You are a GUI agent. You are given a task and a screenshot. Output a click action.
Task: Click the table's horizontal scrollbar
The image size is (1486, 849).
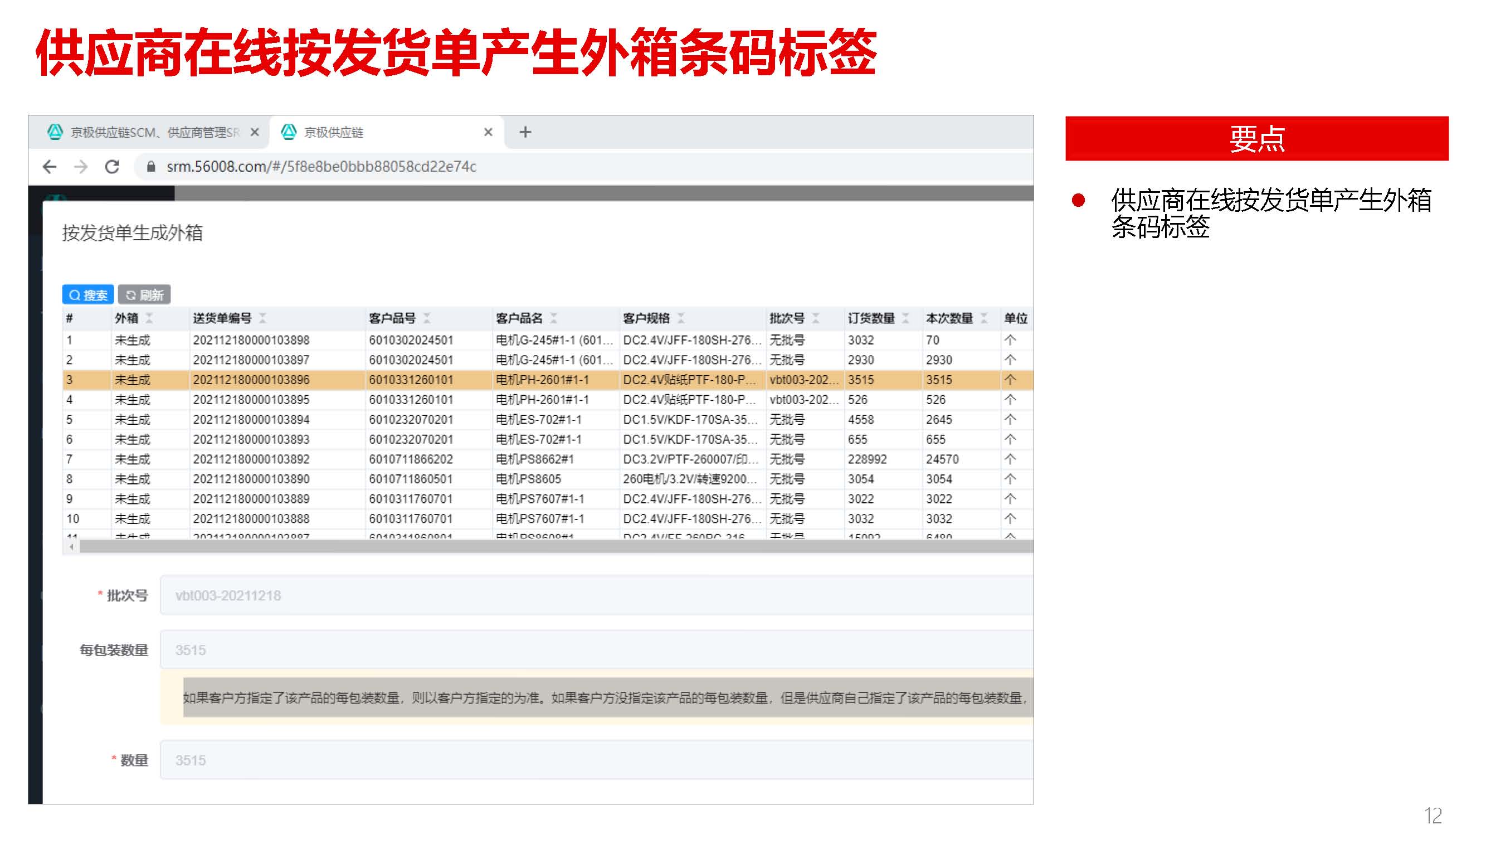pyautogui.click(x=554, y=547)
